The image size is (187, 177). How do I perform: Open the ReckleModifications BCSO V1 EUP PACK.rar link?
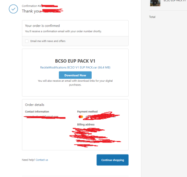click(75, 67)
